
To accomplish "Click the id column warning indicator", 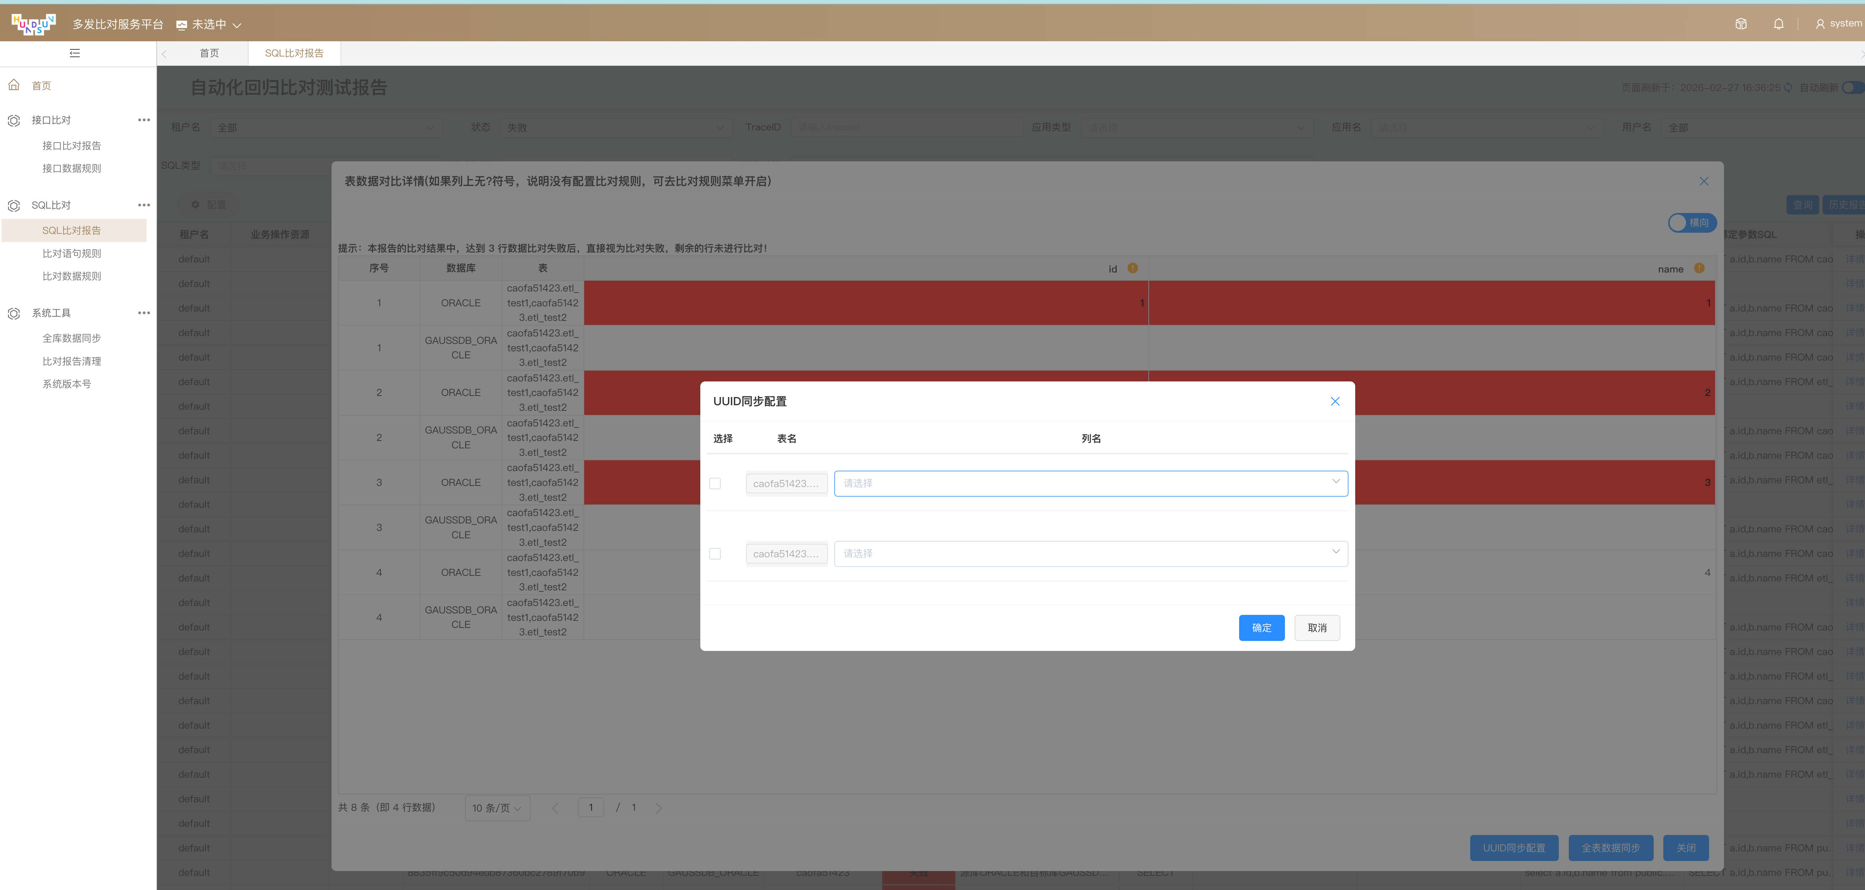I will 1133,268.
